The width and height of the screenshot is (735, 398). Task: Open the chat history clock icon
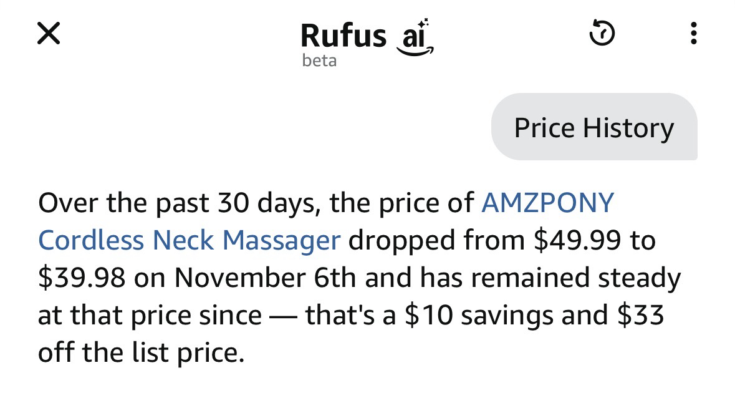602,34
